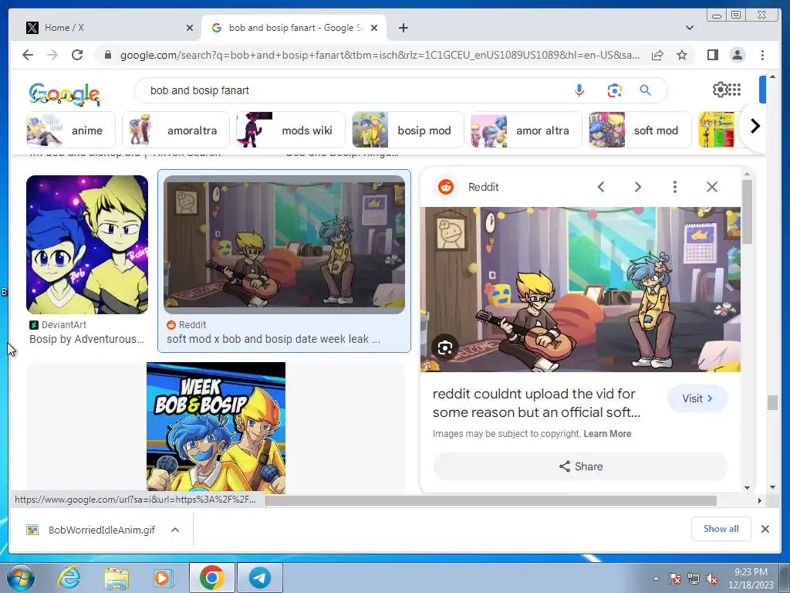
Task: Select the mods wiki filter chip
Action: click(x=291, y=130)
